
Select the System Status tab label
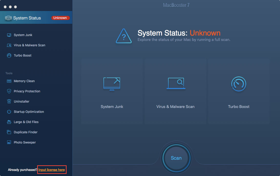[27, 18]
